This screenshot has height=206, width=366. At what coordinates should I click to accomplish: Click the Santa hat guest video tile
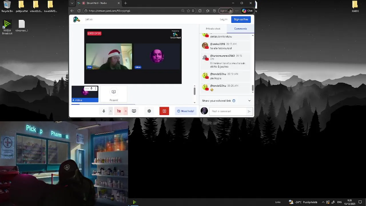[x=109, y=56]
